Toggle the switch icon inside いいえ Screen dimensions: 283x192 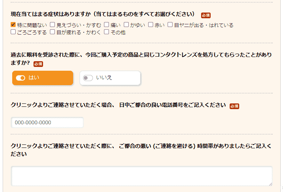pos(88,78)
